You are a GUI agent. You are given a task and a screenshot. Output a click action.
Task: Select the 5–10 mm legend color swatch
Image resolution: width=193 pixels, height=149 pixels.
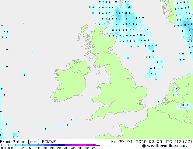33,145
